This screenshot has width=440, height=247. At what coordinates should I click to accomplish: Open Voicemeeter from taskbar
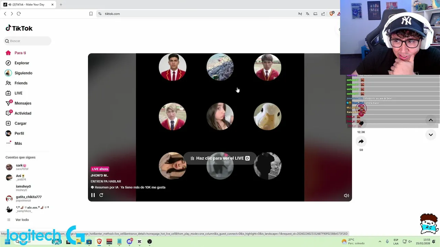pos(109,242)
